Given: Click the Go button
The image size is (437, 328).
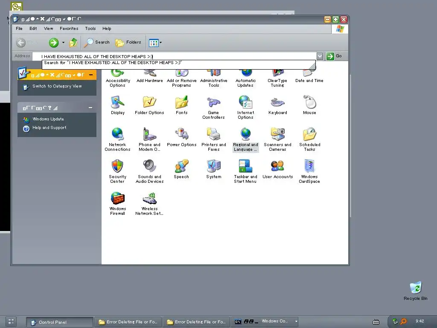Looking at the screenshot, I should click(x=334, y=56).
